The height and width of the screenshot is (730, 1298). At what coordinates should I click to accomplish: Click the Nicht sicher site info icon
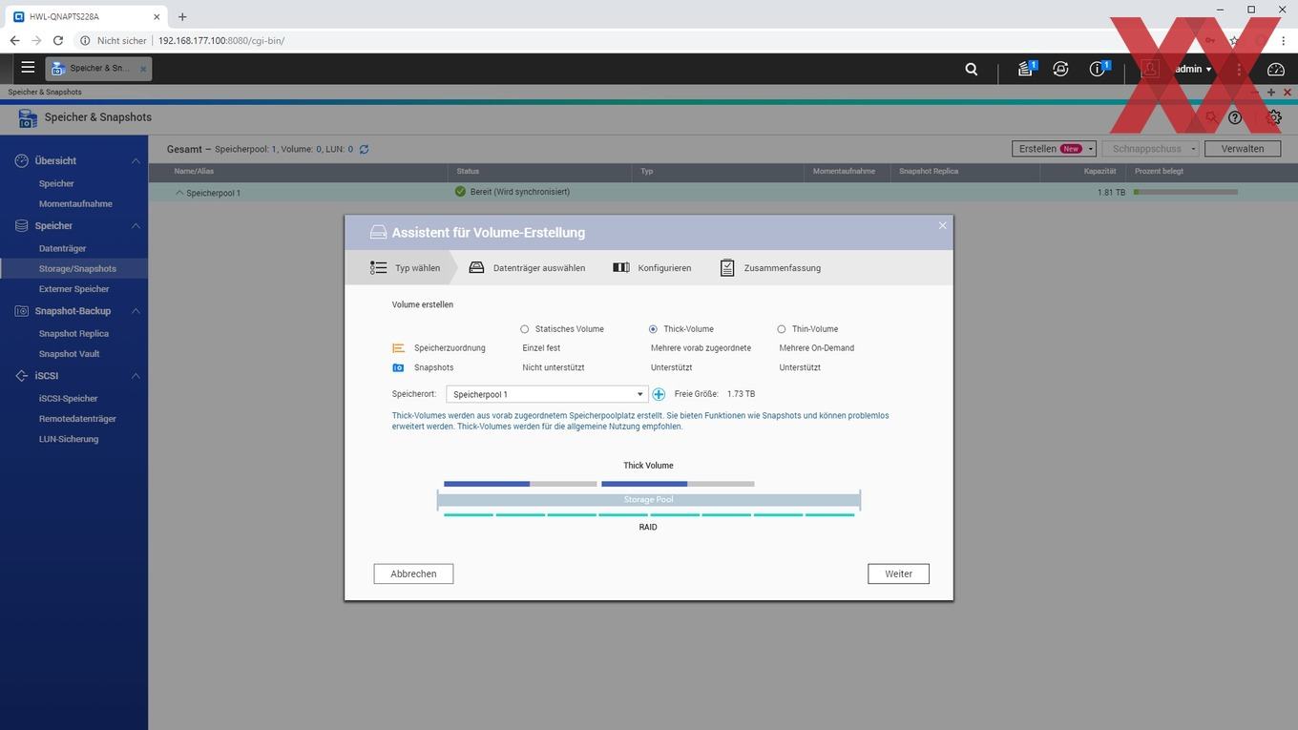click(x=85, y=41)
